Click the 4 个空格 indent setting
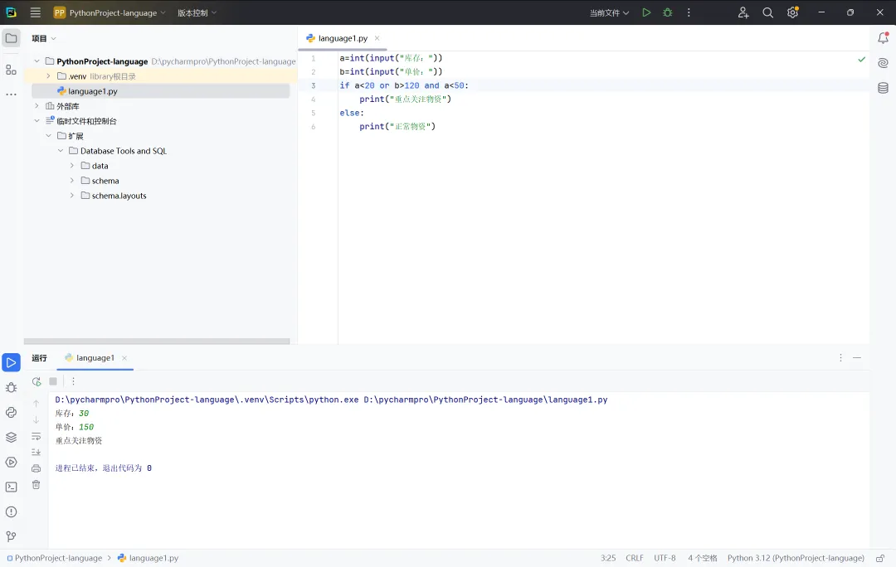896x567 pixels. (703, 558)
